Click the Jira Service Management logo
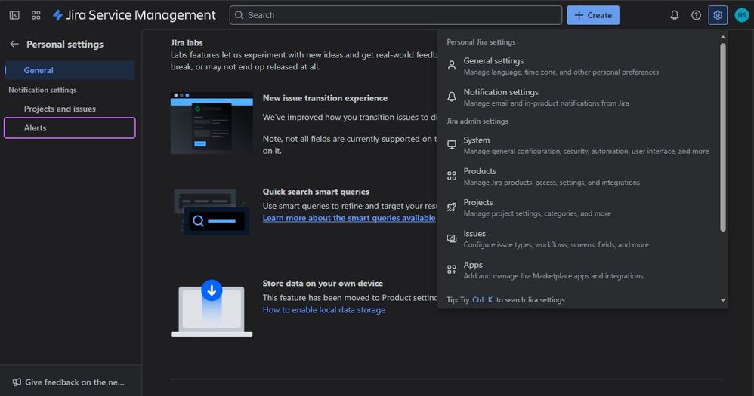 [134, 15]
